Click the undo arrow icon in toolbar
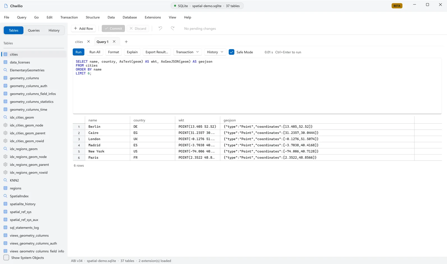The image size is (447, 264). (x=160, y=28)
